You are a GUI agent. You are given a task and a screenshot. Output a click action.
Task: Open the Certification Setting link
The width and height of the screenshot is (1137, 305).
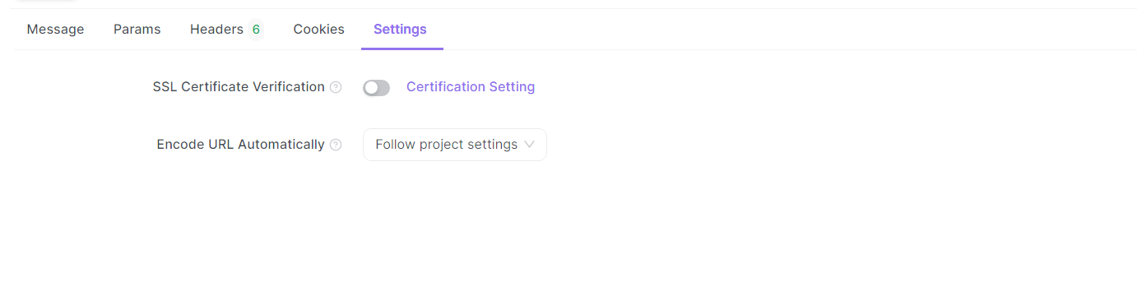pos(471,87)
